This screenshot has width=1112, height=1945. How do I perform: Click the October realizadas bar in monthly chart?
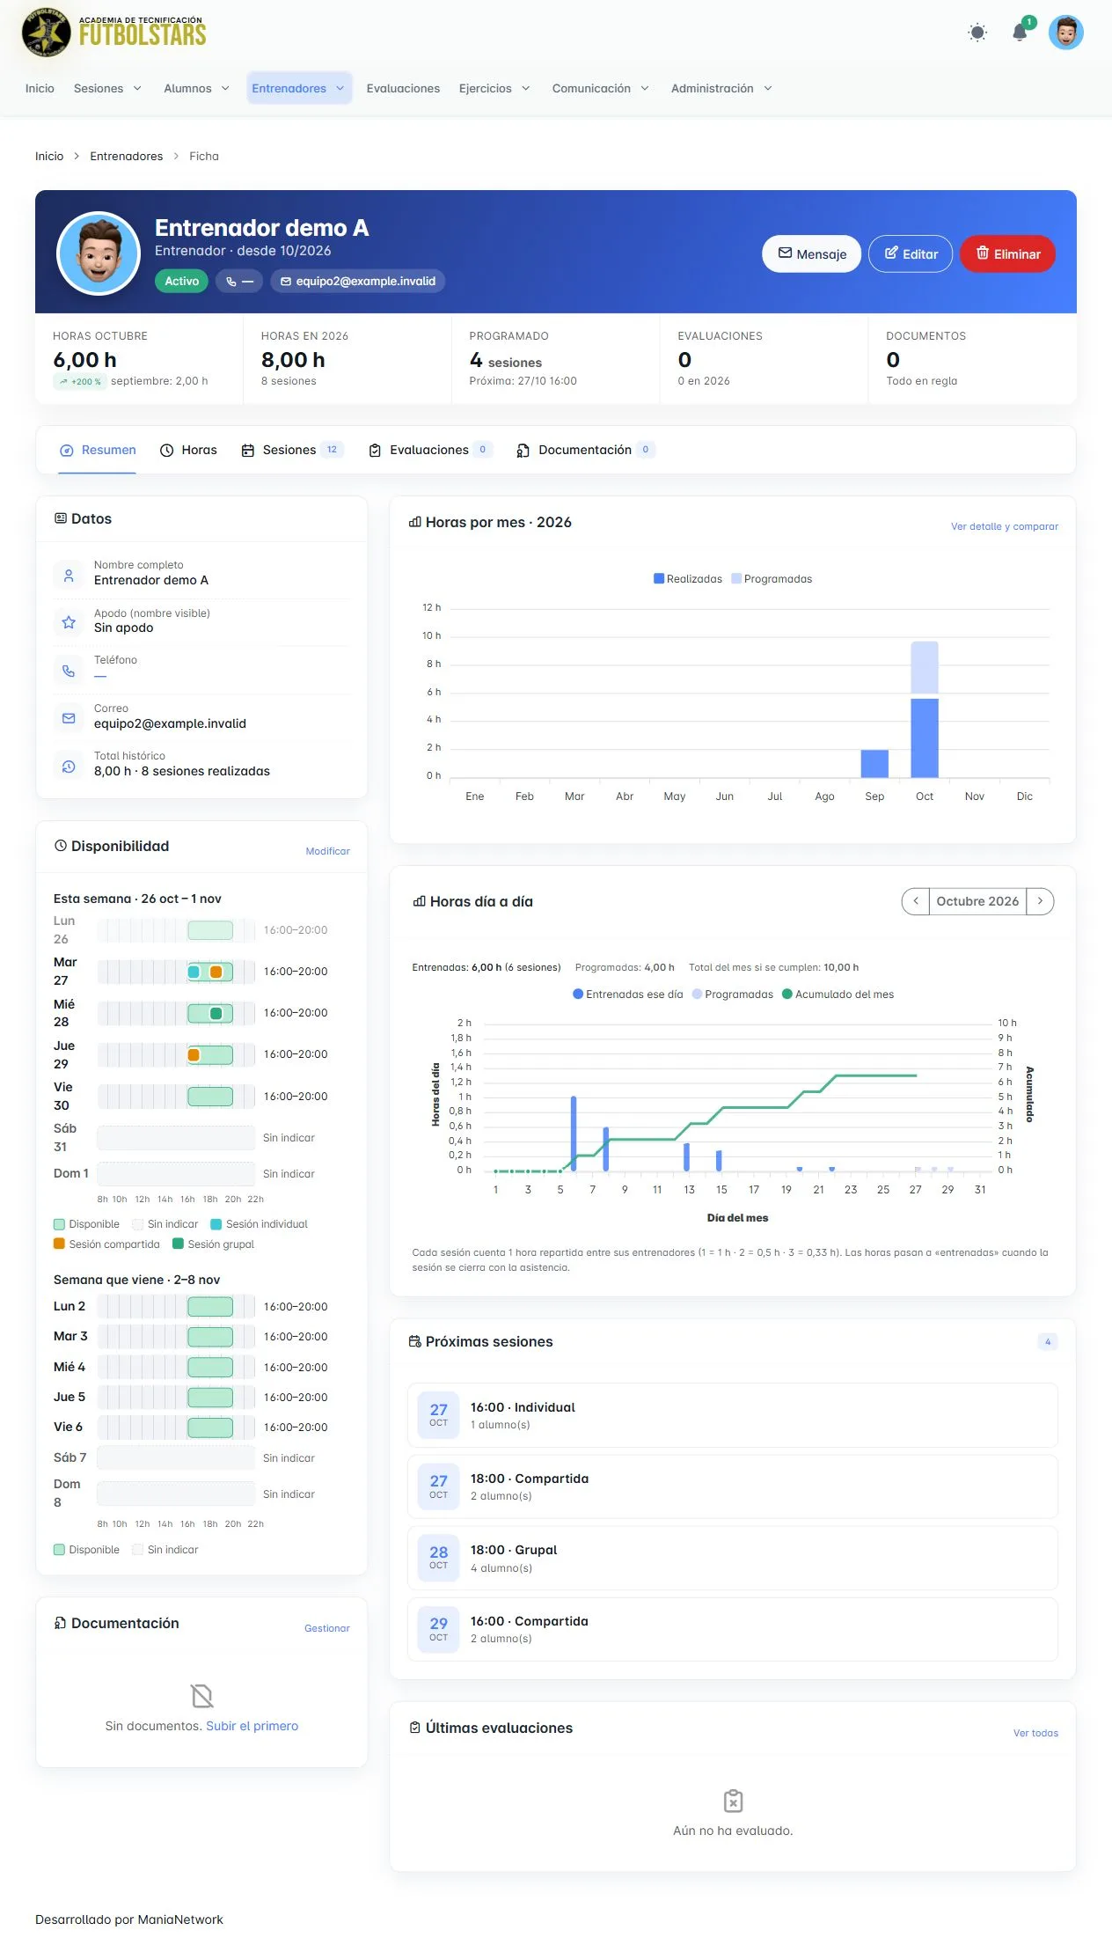point(925,738)
